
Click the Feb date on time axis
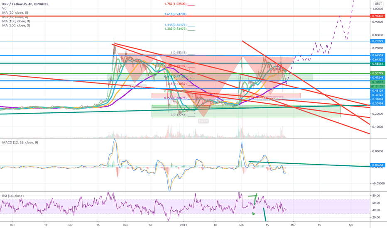[x=241, y=225]
